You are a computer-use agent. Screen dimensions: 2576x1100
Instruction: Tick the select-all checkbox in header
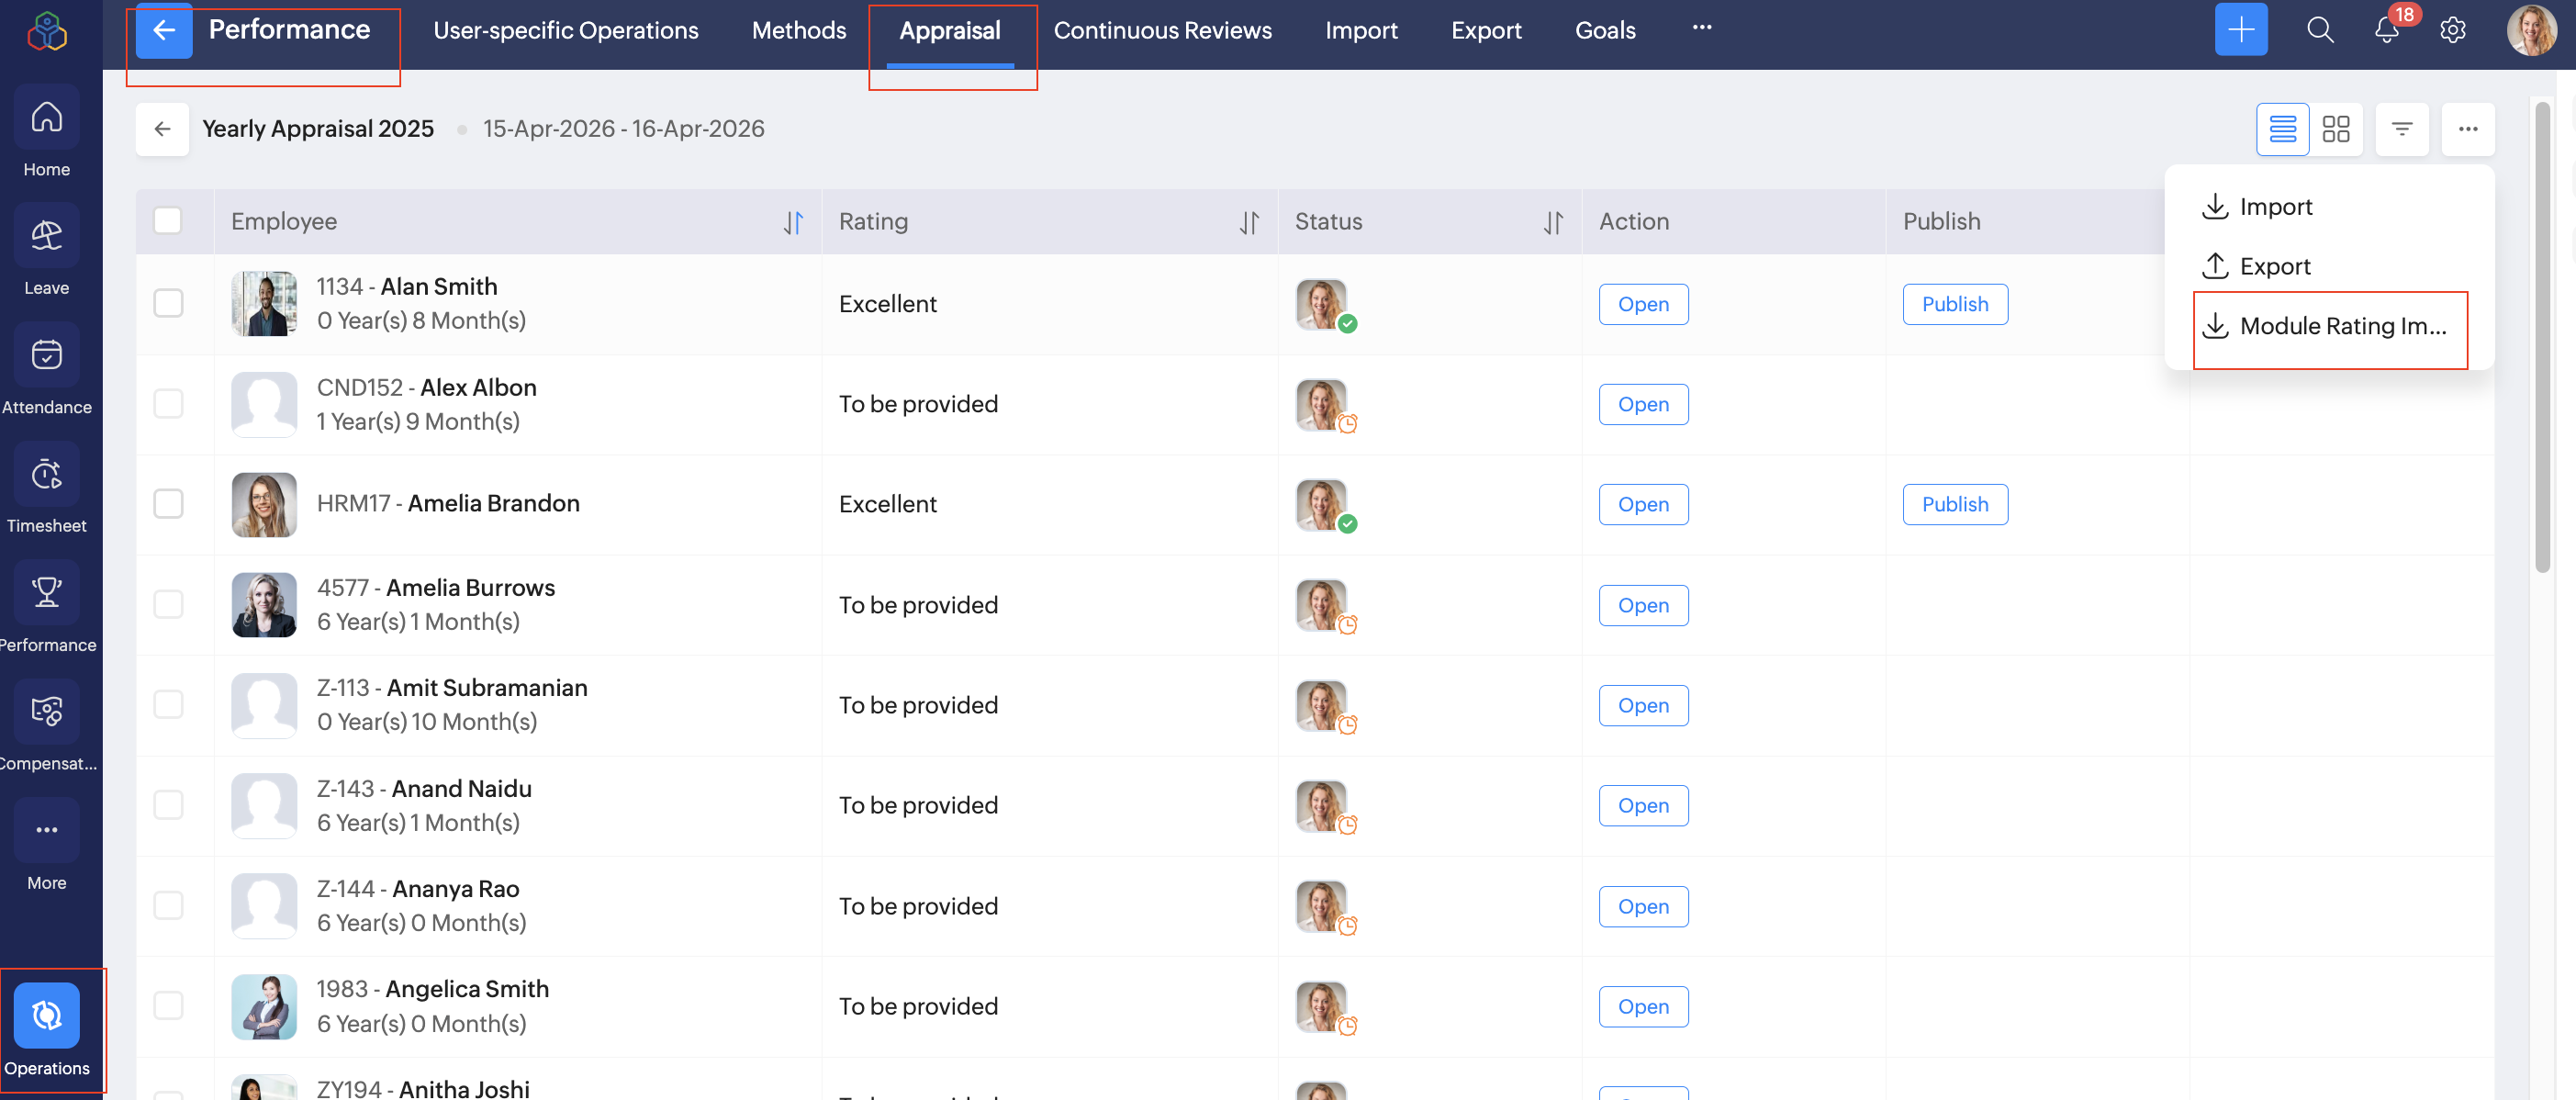(x=168, y=221)
